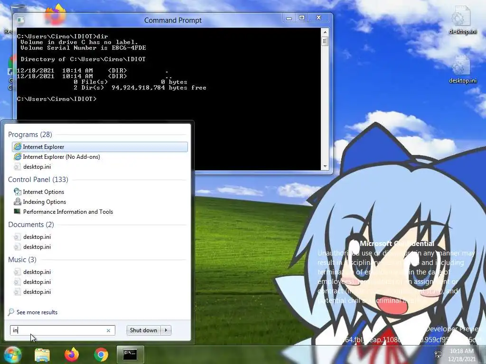Open desktop.ini under Programs results
The width and height of the screenshot is (486, 364).
tap(100, 166)
